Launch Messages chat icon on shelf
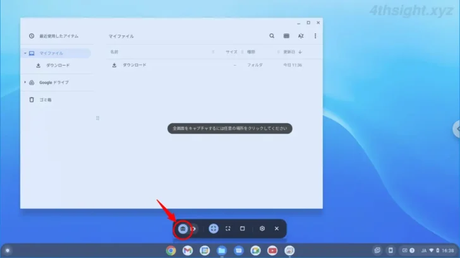 (239, 250)
